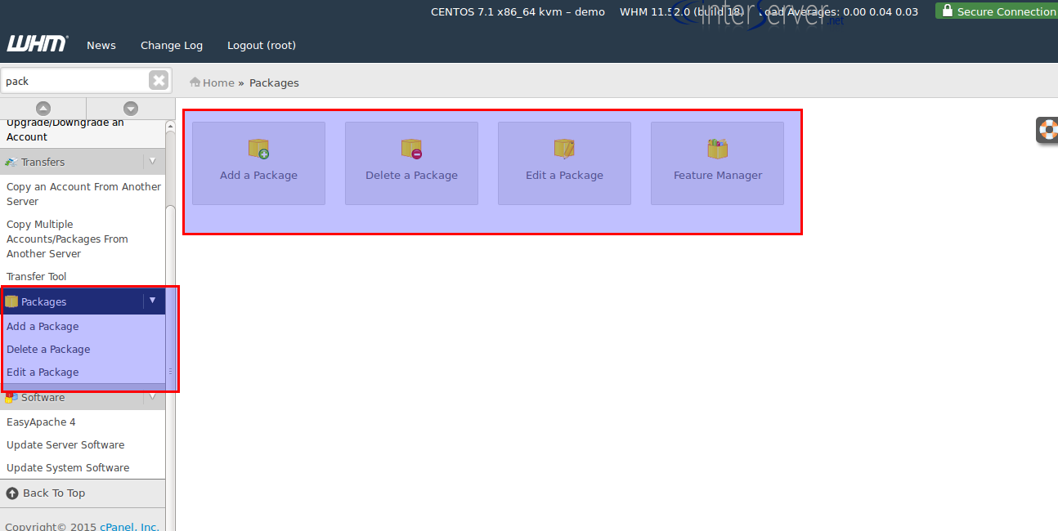Open Copy Multiple Accounts/Packages From Another Server
This screenshot has height=531, width=1058.
coord(67,239)
